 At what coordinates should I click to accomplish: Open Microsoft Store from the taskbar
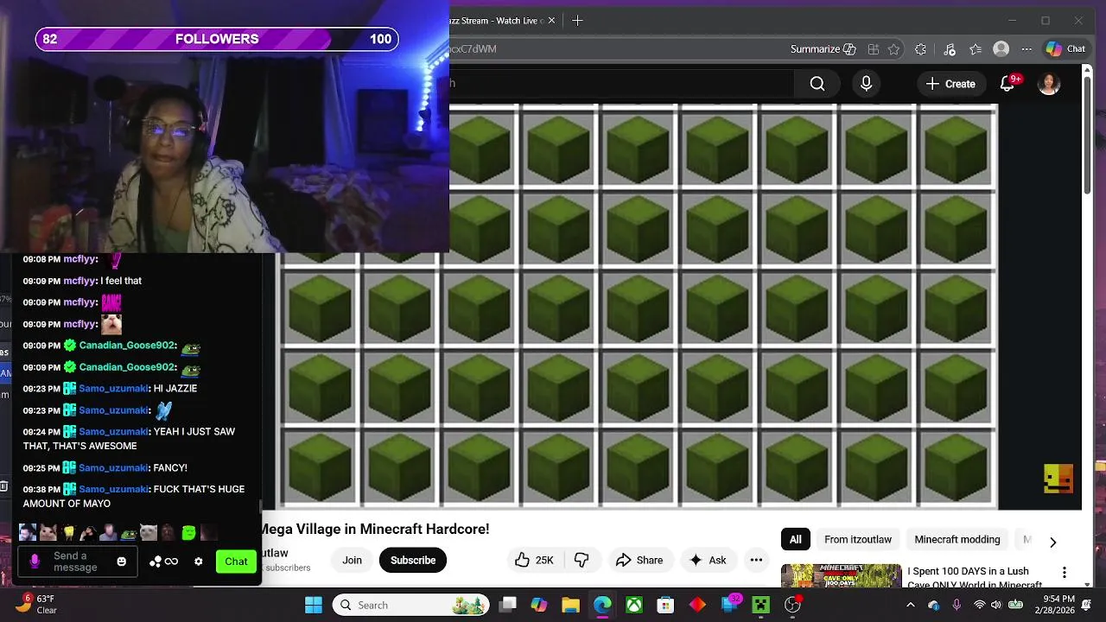(664, 605)
